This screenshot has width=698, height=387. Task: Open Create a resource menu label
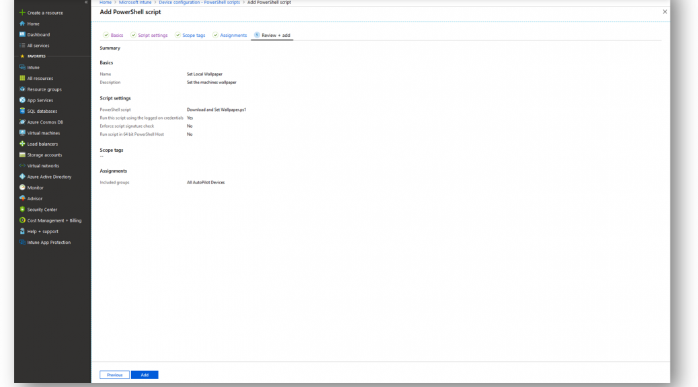(45, 13)
